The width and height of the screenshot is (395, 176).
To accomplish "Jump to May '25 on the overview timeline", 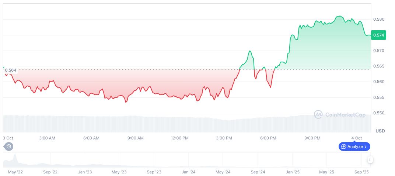I will (326, 172).
